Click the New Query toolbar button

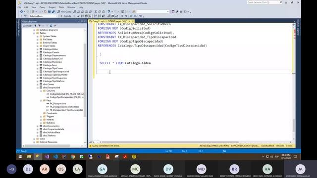[x=64, y=12]
